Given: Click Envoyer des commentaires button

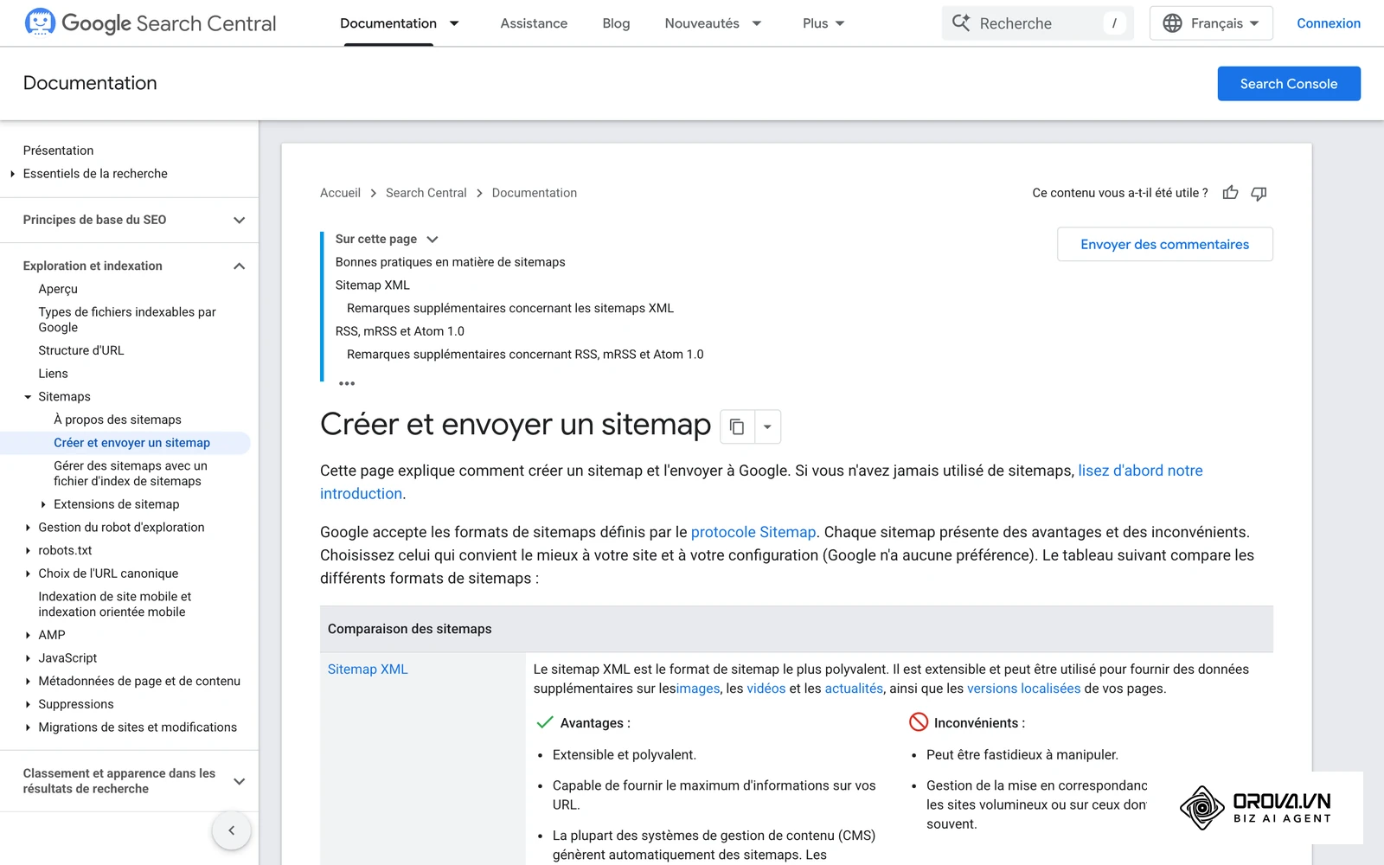Looking at the screenshot, I should 1164,244.
